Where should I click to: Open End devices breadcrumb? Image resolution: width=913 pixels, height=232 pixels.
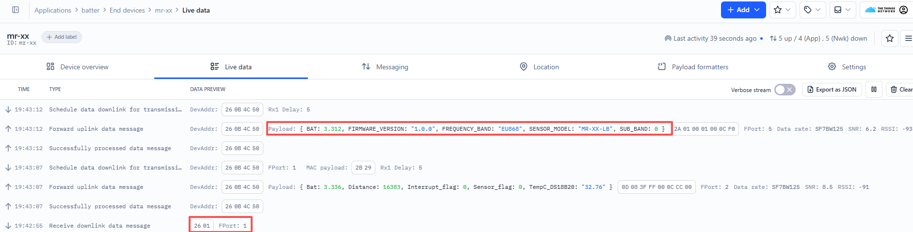click(x=127, y=10)
